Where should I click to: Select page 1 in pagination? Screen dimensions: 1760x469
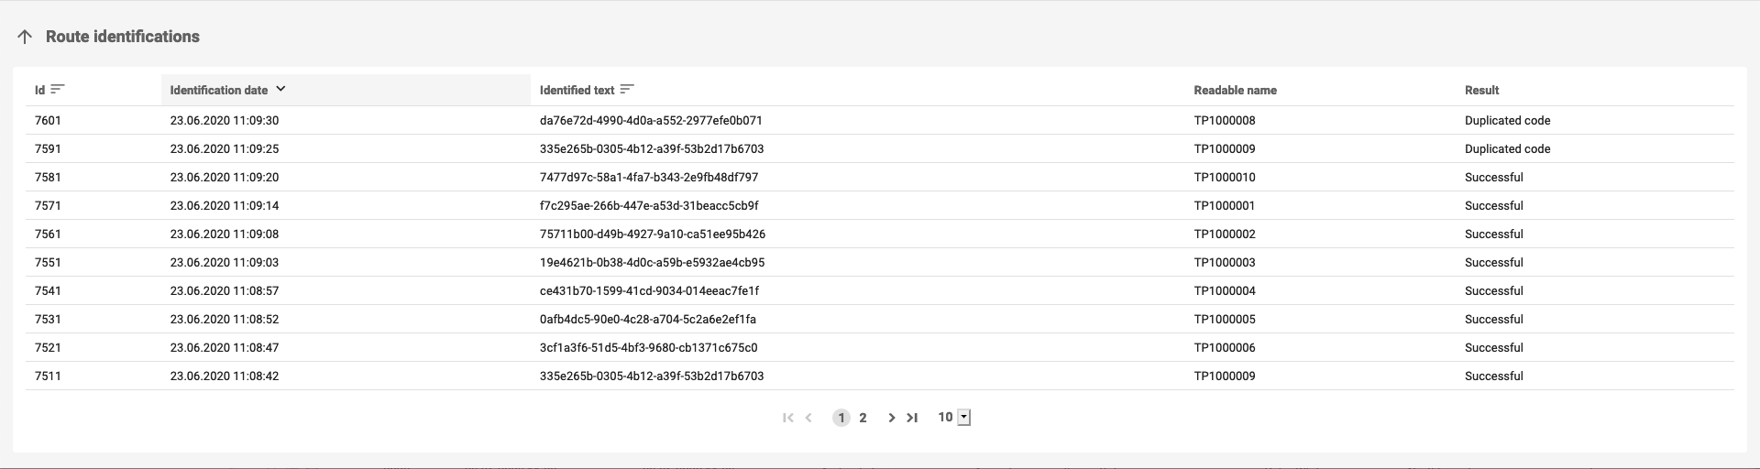pyautogui.click(x=841, y=418)
